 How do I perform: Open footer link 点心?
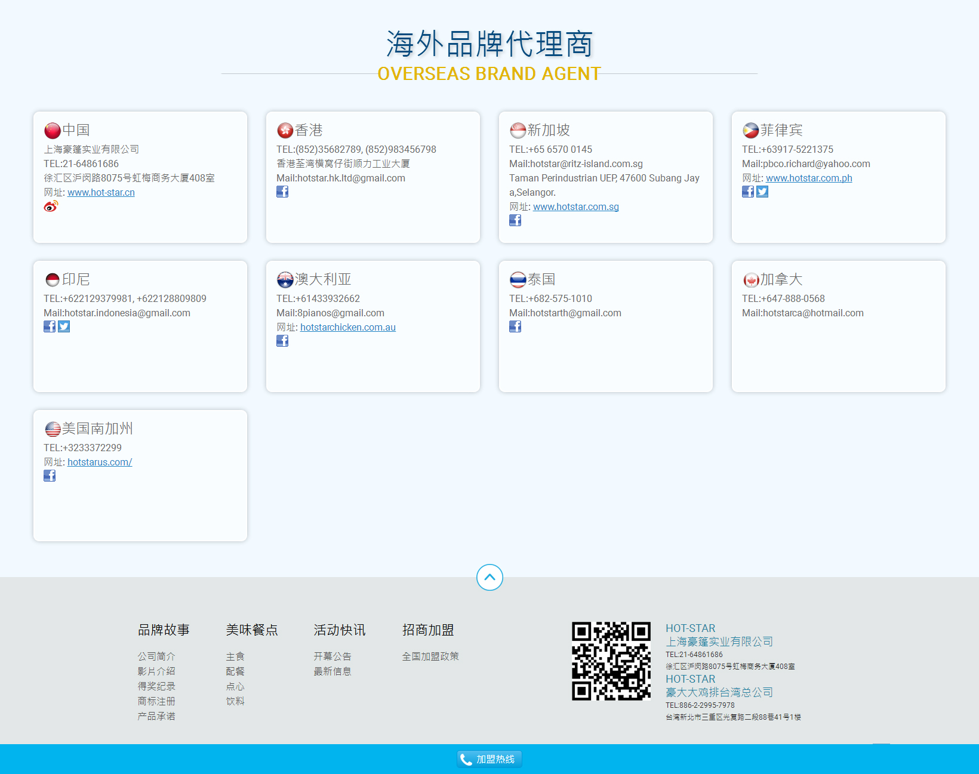pos(235,686)
